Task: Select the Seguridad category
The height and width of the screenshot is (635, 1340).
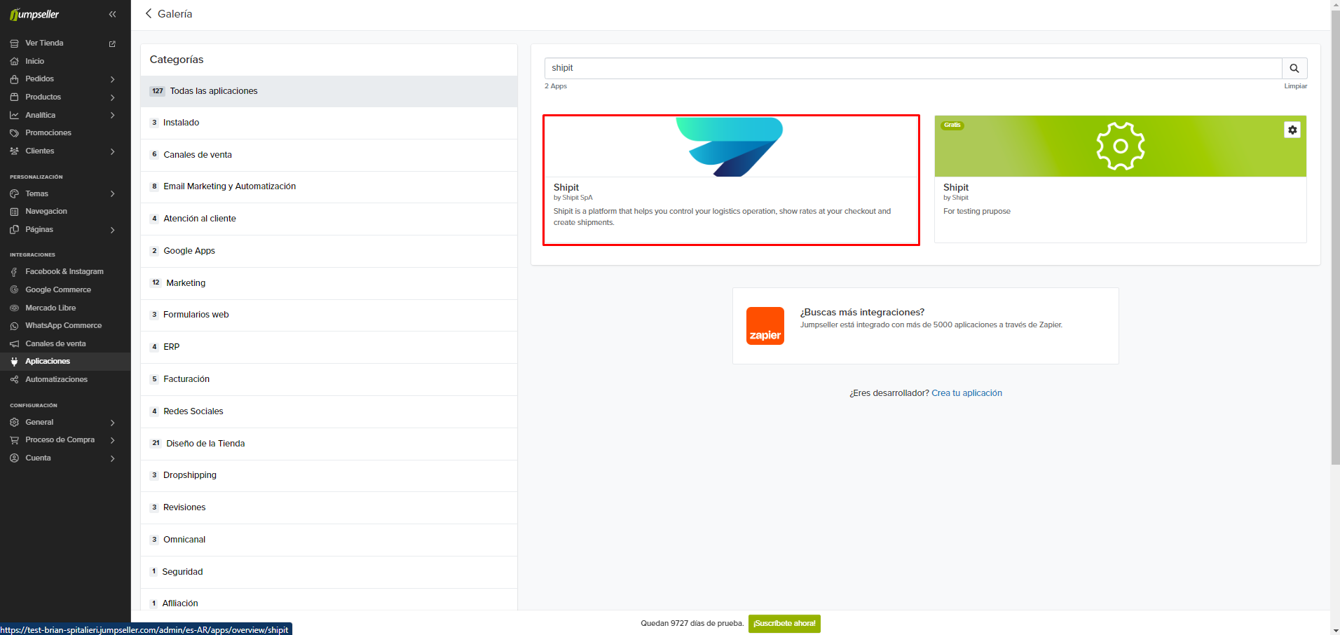Action: 329,572
